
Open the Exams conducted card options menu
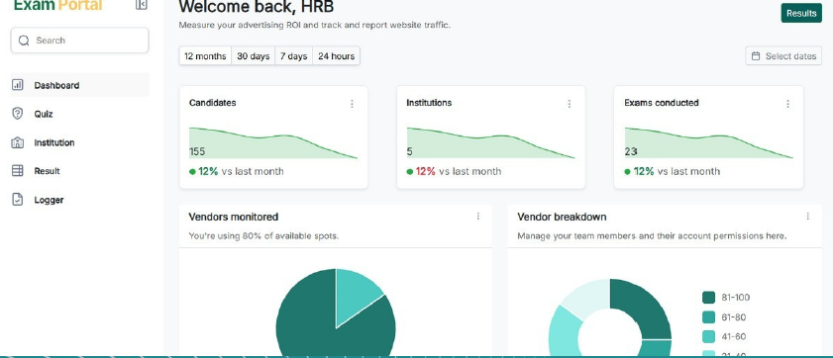tap(787, 104)
